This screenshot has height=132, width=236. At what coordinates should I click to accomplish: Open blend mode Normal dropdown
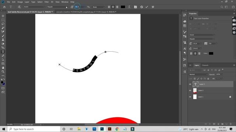[198, 74]
